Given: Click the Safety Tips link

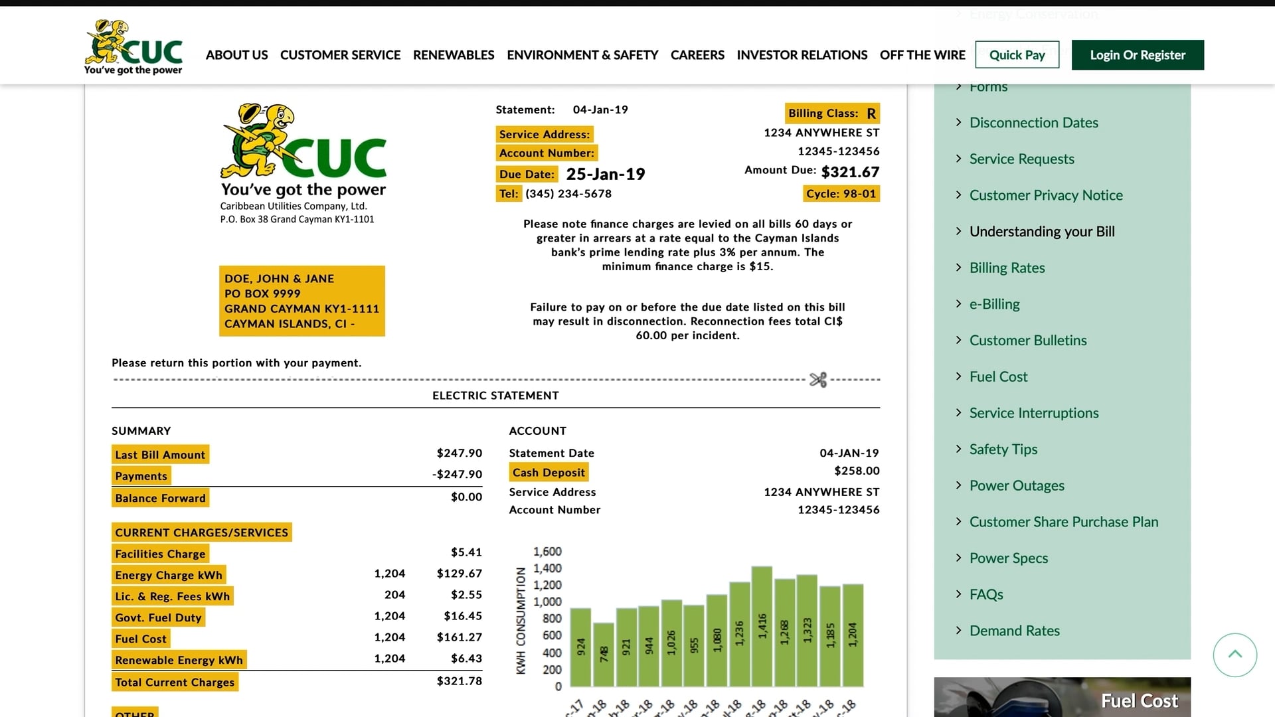Looking at the screenshot, I should (x=1003, y=449).
